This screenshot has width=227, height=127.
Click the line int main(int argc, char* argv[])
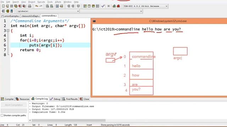(48, 26)
